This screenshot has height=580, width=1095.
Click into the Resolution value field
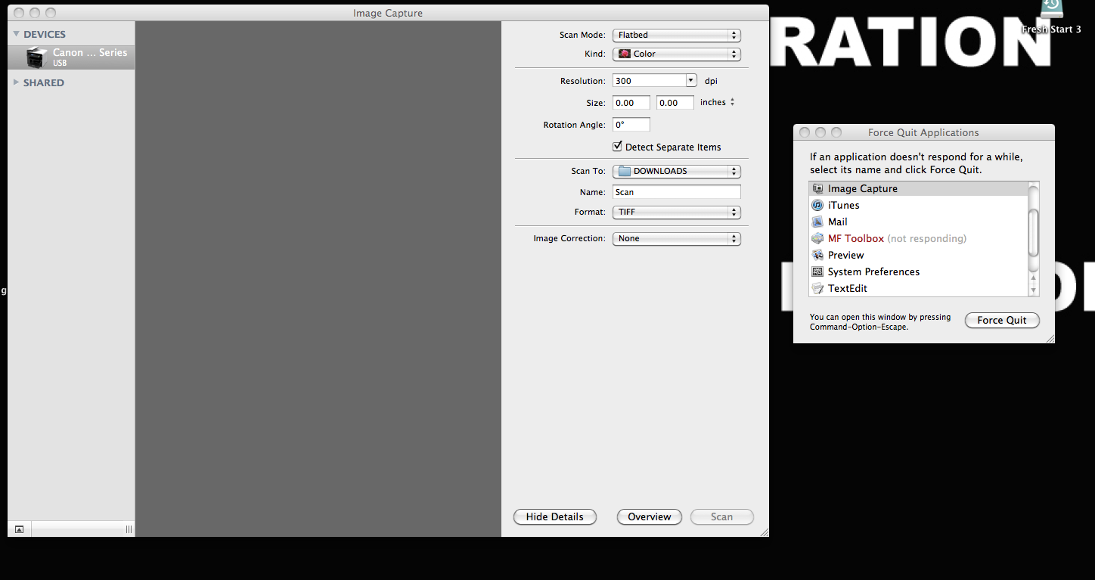650,81
